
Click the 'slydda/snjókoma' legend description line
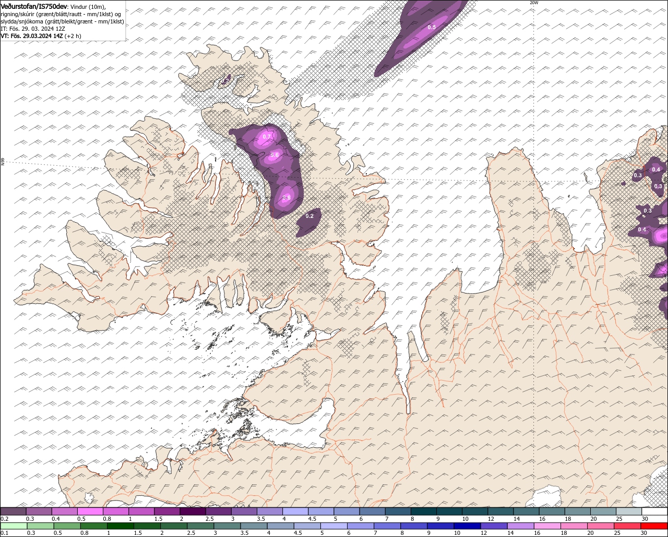[x=62, y=21]
